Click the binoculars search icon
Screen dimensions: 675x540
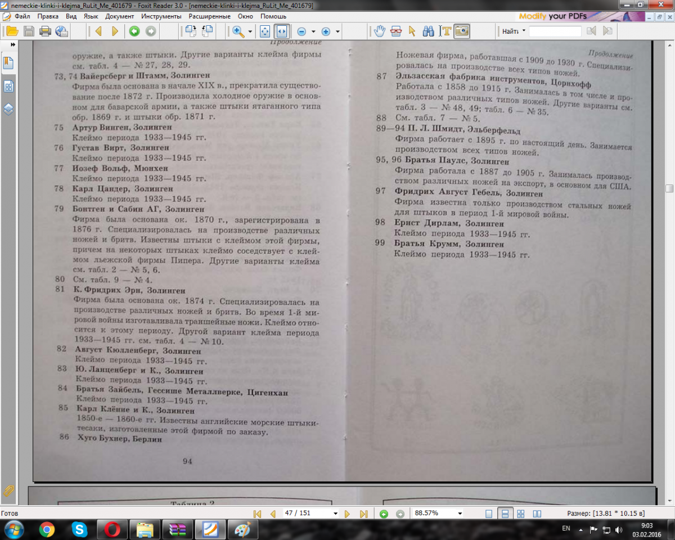point(429,31)
